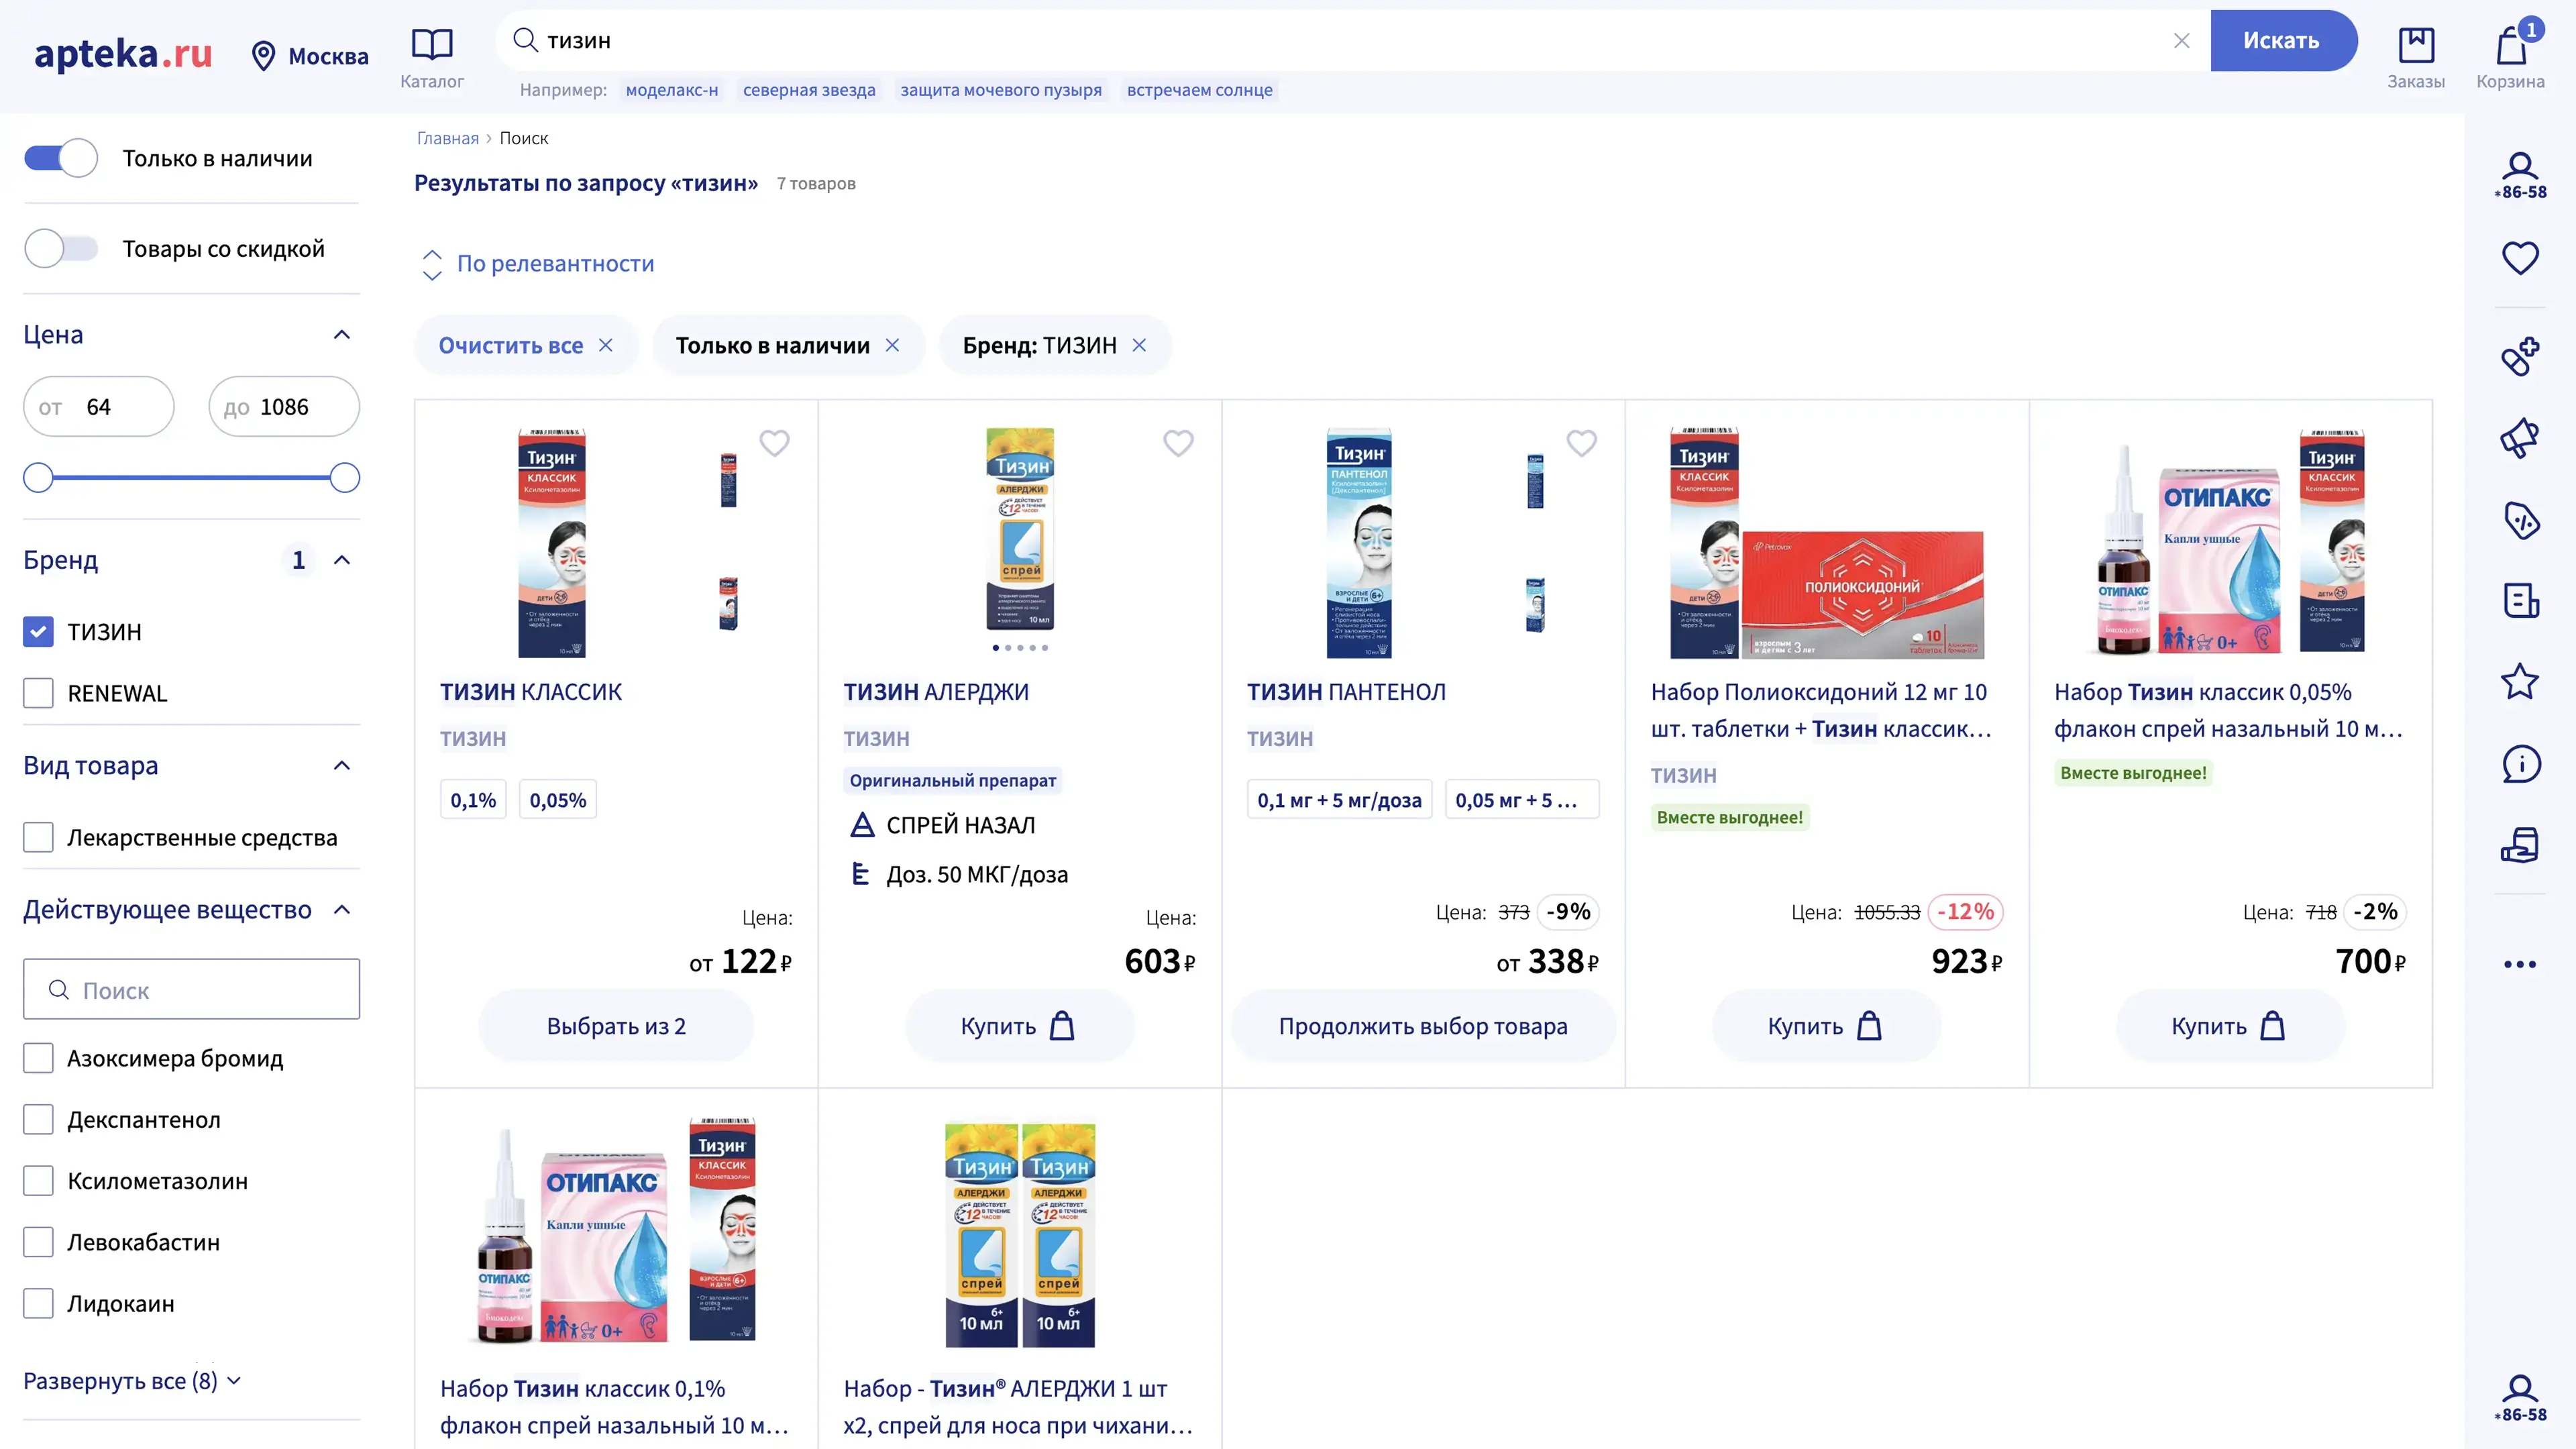Check the Ксилометазолин substance checkbox
The width and height of the screenshot is (2576, 1449).
click(x=38, y=1181)
